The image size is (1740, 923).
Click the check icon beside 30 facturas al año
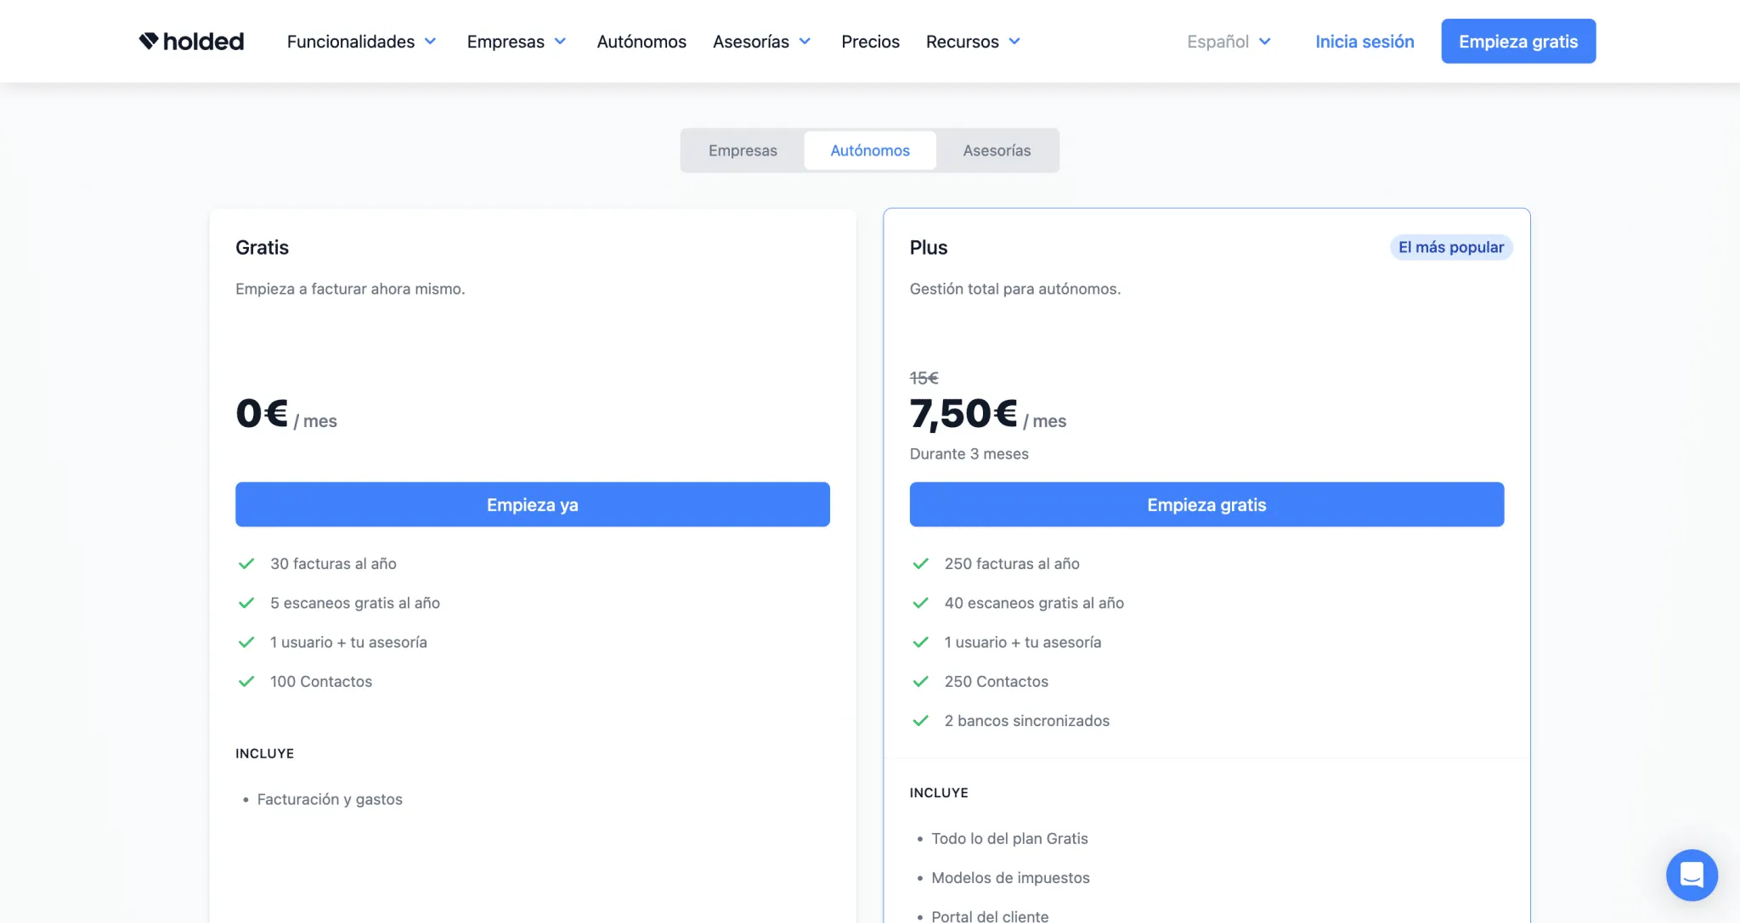(246, 564)
